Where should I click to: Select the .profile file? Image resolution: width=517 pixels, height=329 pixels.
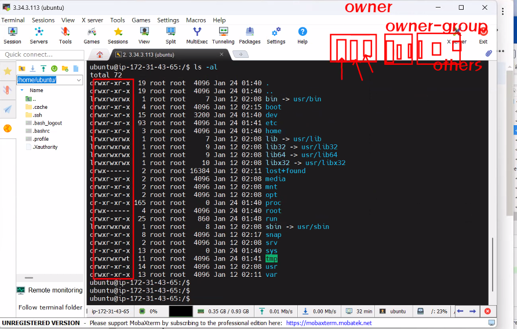pos(41,139)
